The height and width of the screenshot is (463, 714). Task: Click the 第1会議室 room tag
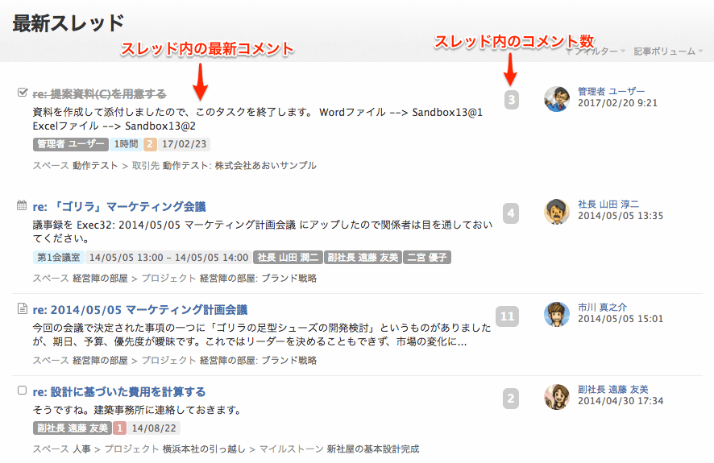click(58, 258)
